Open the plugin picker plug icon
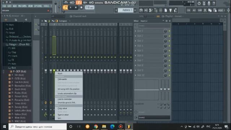 [170, 10]
